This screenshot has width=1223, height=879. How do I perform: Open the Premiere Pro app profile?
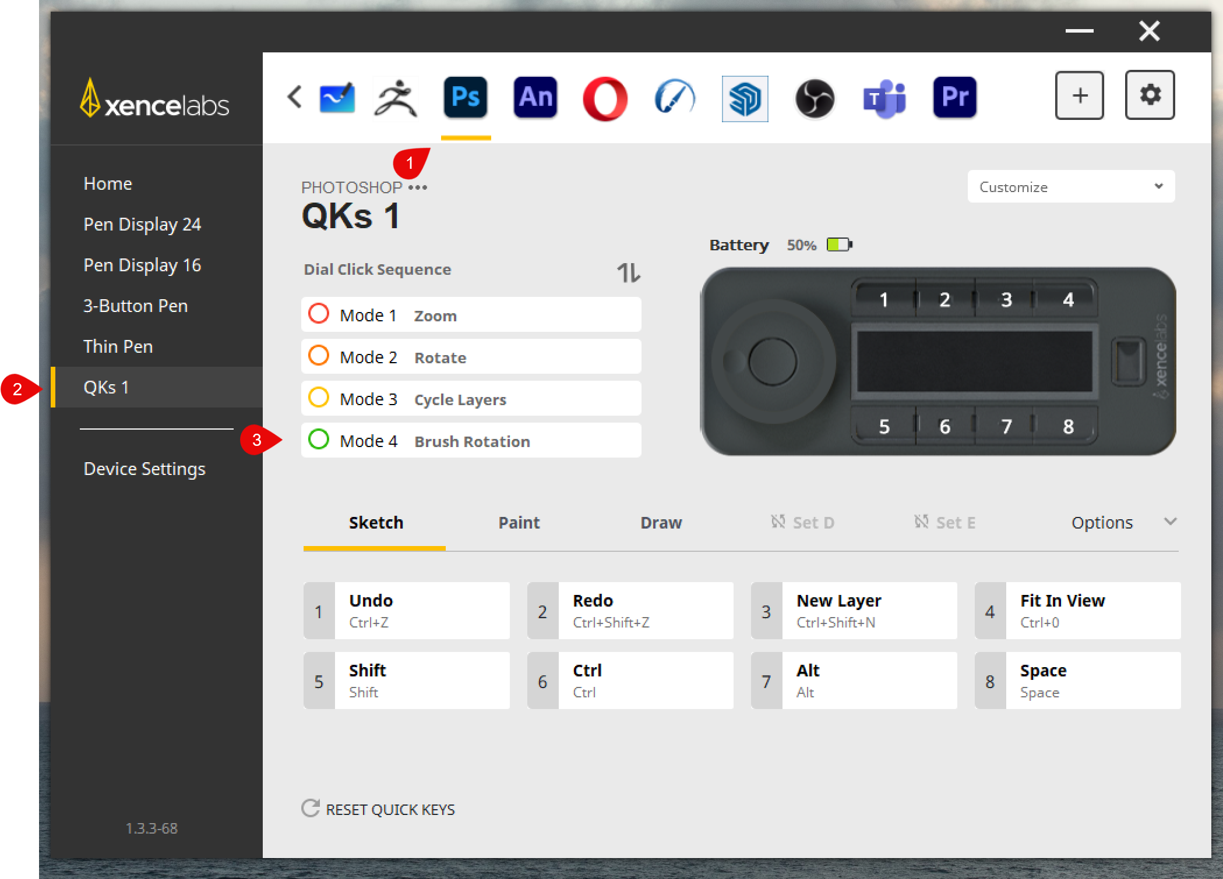point(954,97)
